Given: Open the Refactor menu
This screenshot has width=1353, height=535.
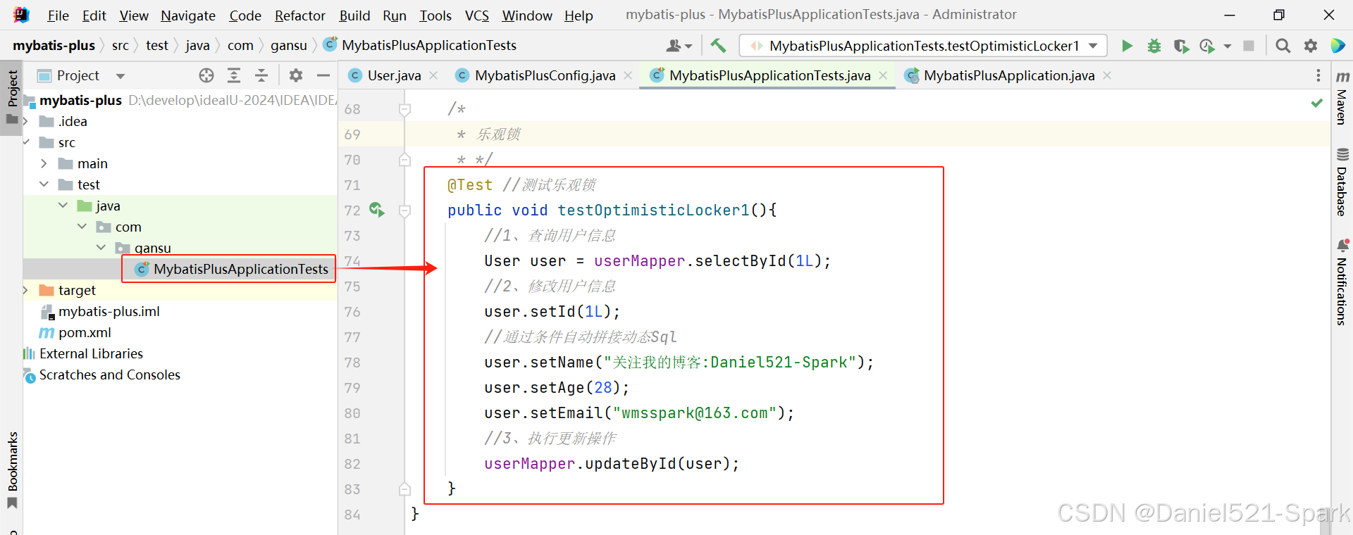Looking at the screenshot, I should 300,15.
